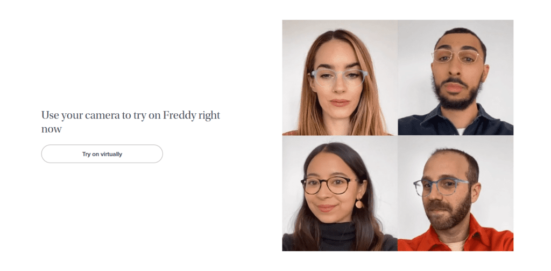Screen dimensions: 551x271
Task: Open the photo of the man in the red shirt
Action: coord(456,193)
